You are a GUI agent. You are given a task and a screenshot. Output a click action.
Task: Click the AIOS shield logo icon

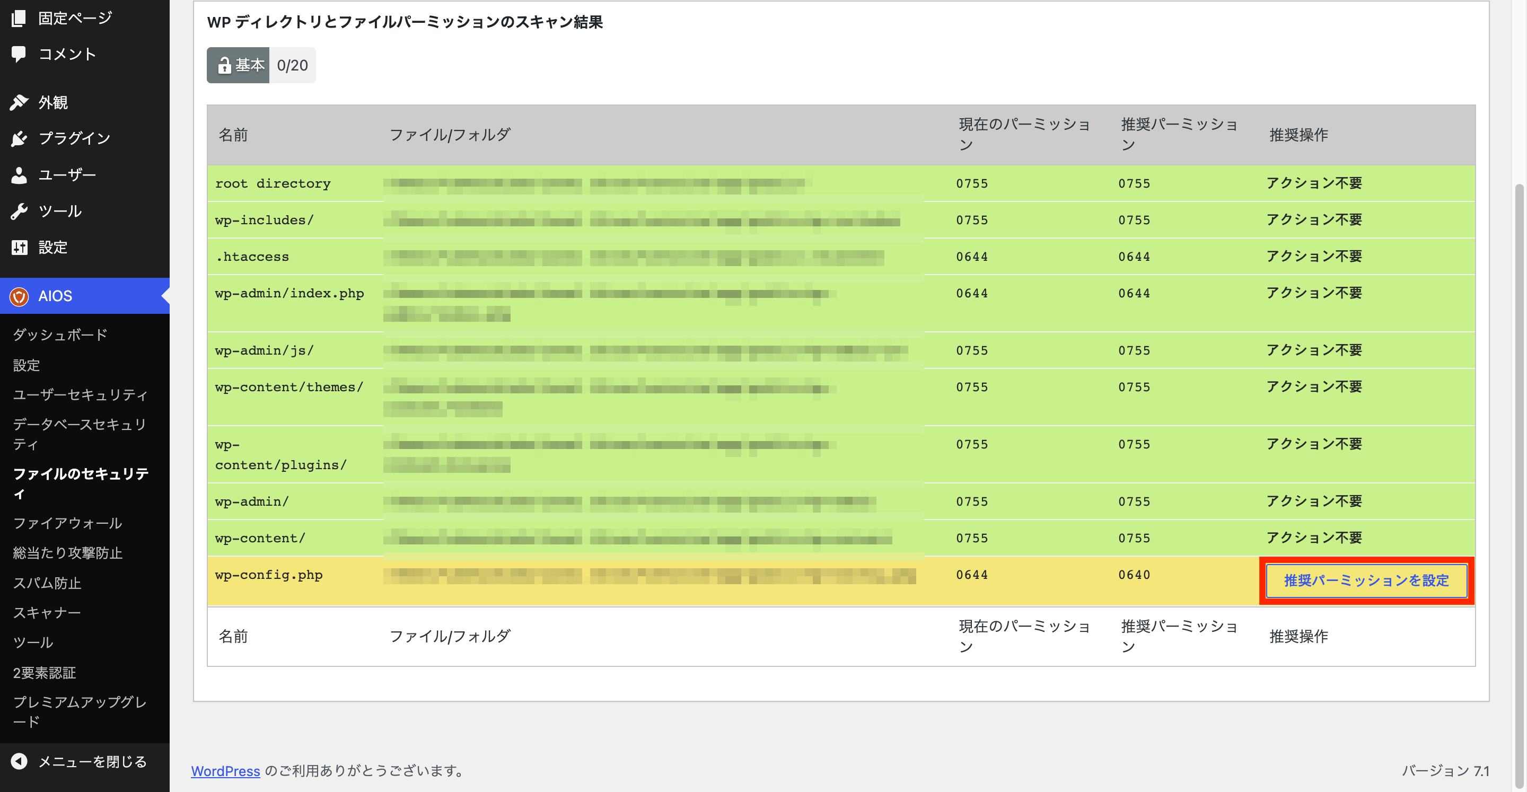(x=19, y=296)
